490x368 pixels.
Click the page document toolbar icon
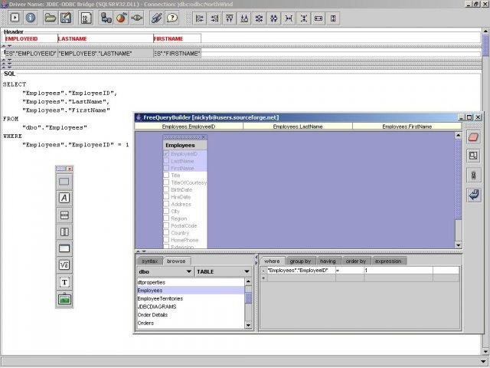click(86, 18)
